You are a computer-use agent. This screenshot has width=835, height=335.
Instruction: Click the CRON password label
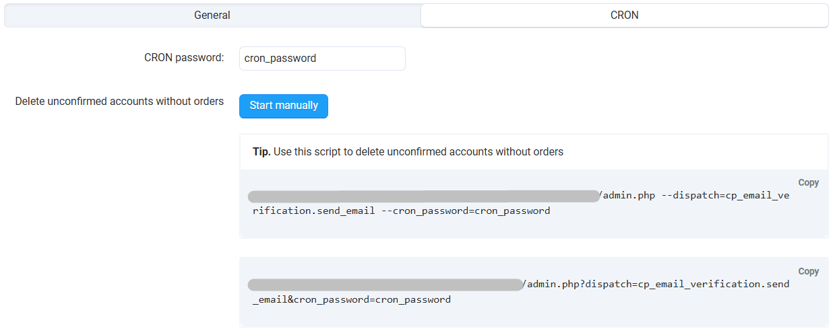(184, 58)
